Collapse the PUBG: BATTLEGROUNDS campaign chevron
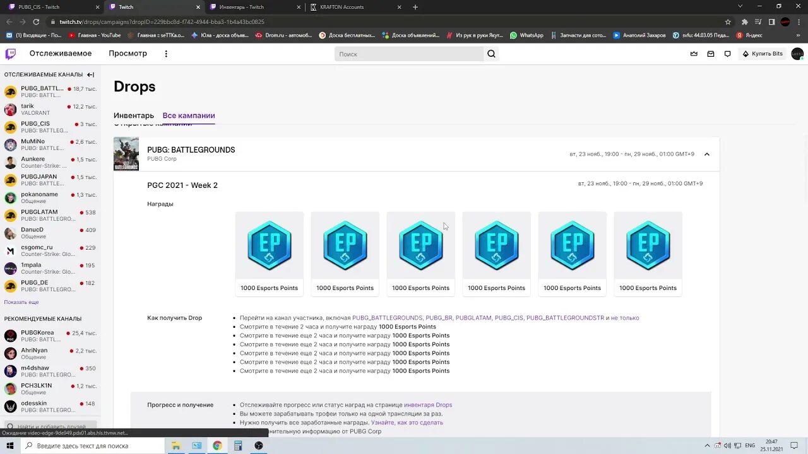The height and width of the screenshot is (454, 808). coord(707,154)
